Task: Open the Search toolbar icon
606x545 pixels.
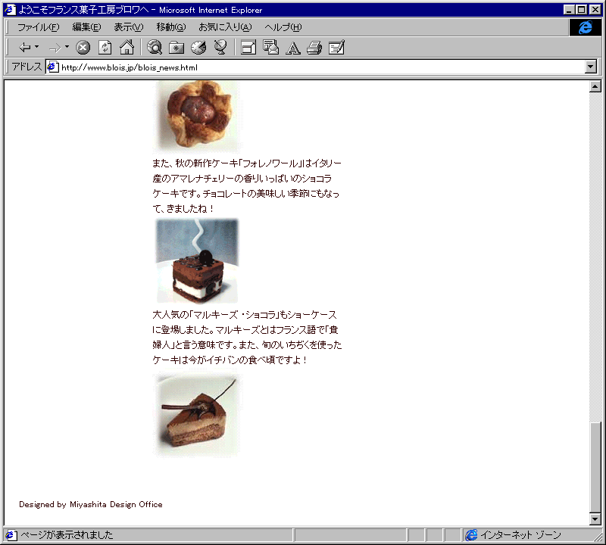Action: pyautogui.click(x=155, y=48)
